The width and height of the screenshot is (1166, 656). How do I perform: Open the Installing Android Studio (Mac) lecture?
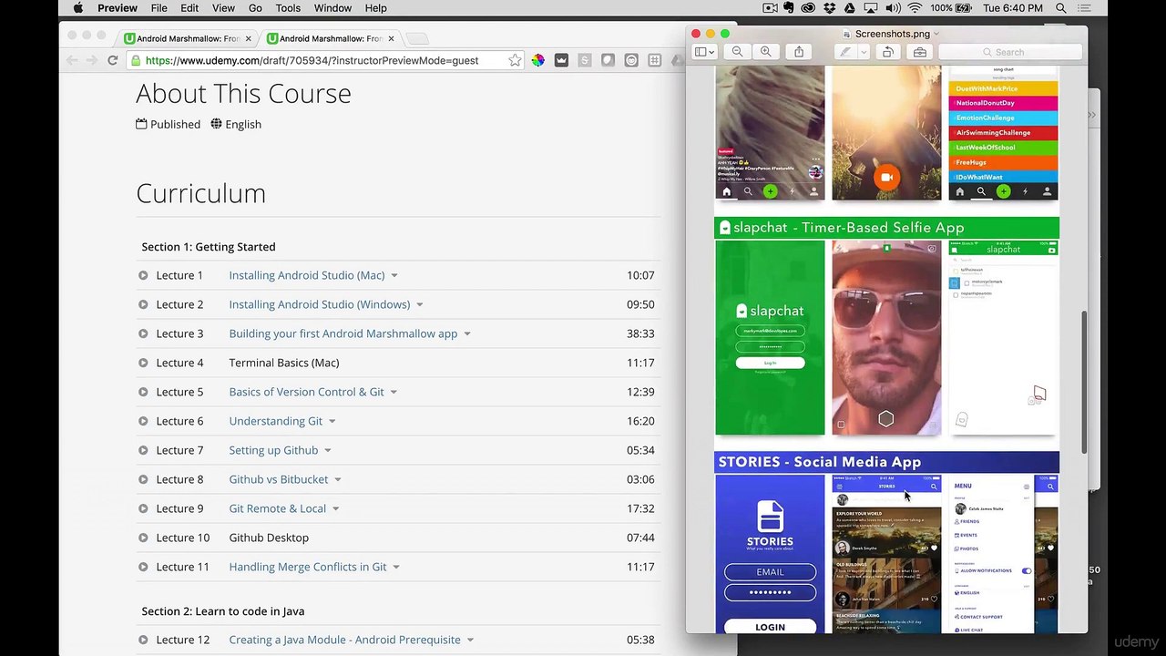click(x=307, y=275)
